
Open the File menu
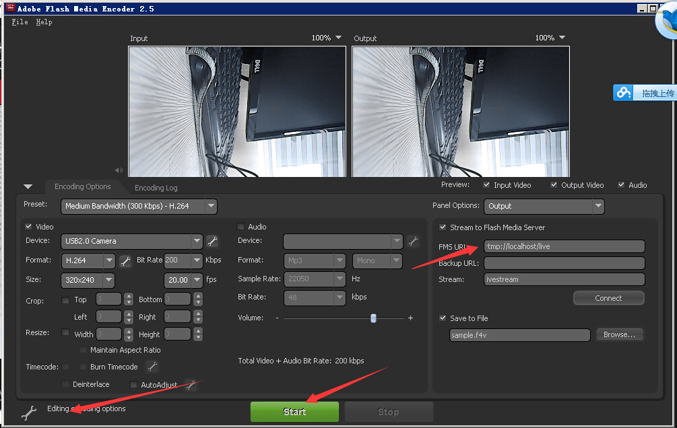[x=20, y=22]
